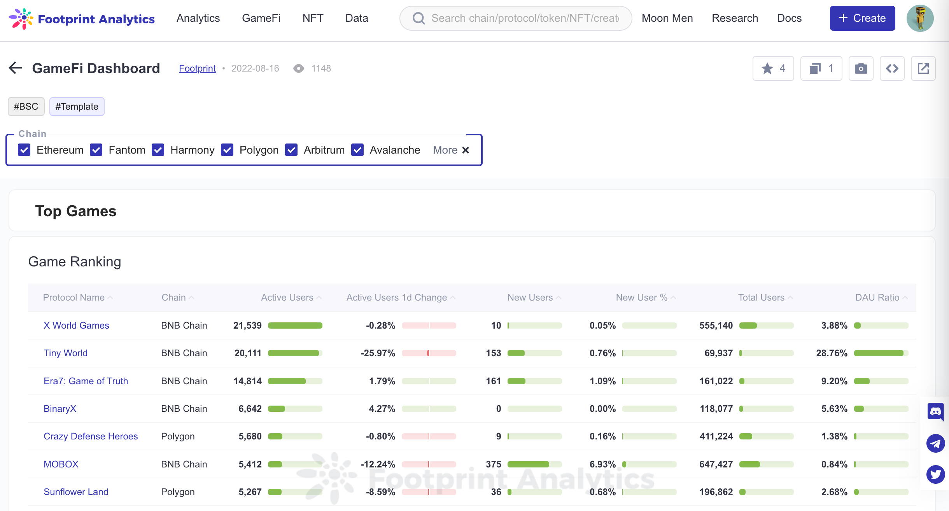Click the Create button
The image size is (949, 511).
862,18
